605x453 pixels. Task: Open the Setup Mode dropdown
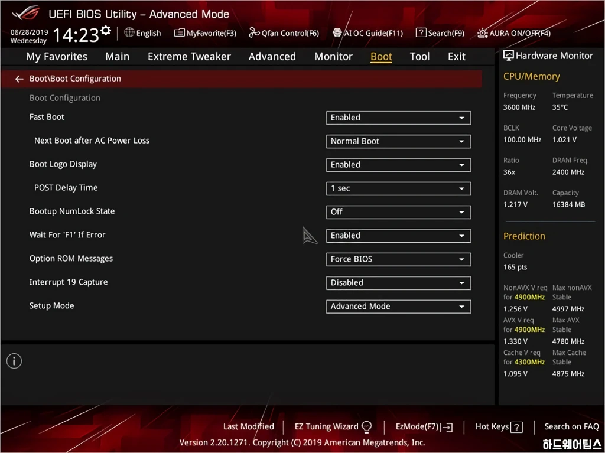tap(398, 307)
